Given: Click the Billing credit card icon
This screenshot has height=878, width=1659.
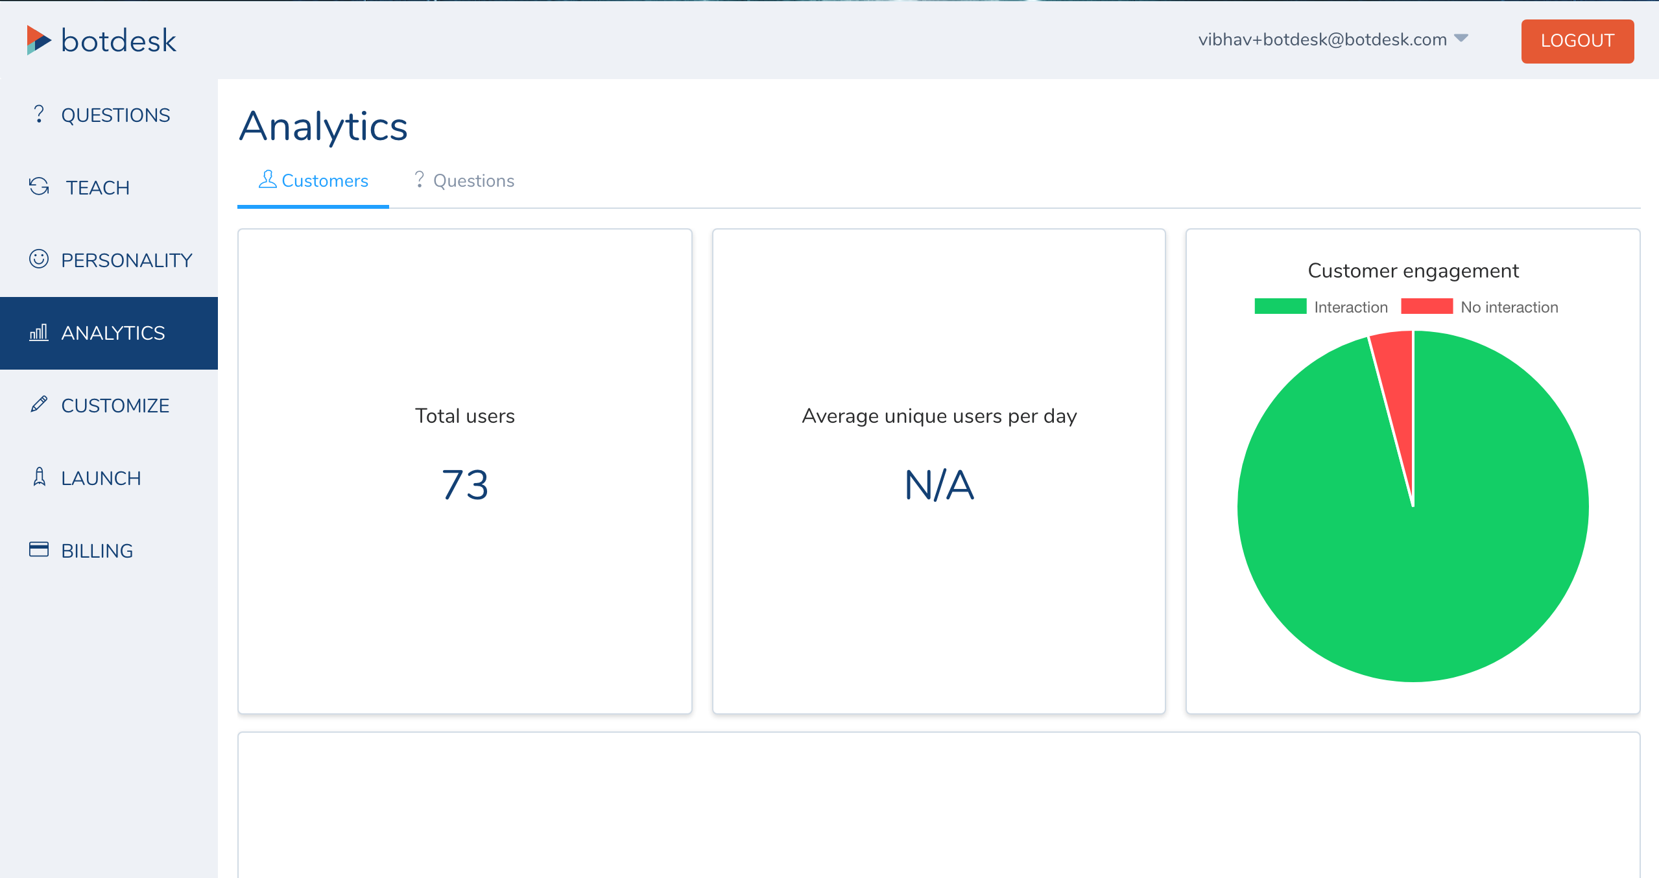Looking at the screenshot, I should pos(39,550).
